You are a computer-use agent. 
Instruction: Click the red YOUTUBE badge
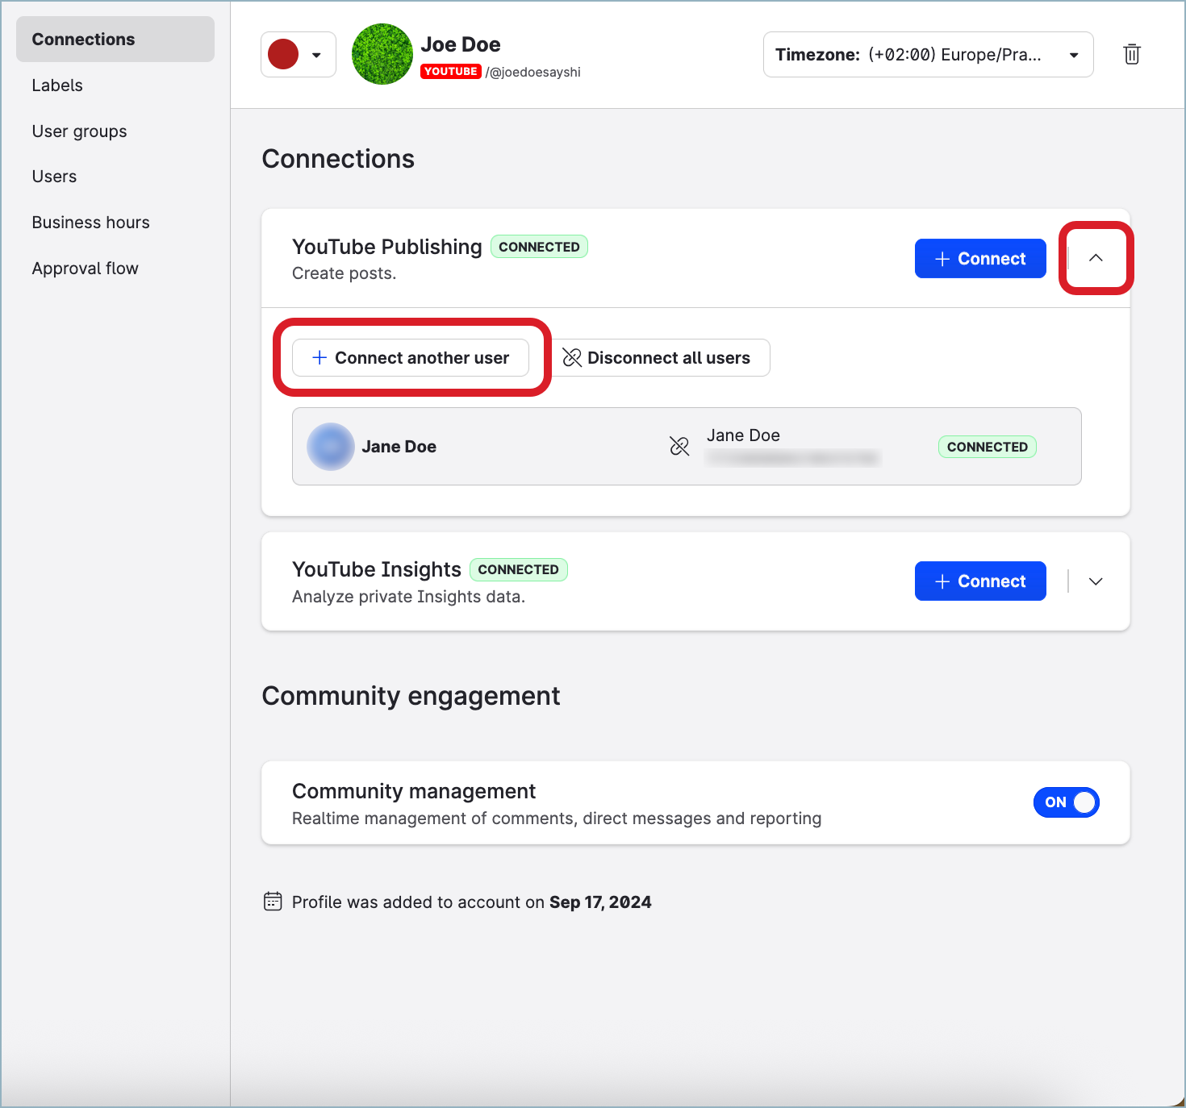(x=450, y=72)
